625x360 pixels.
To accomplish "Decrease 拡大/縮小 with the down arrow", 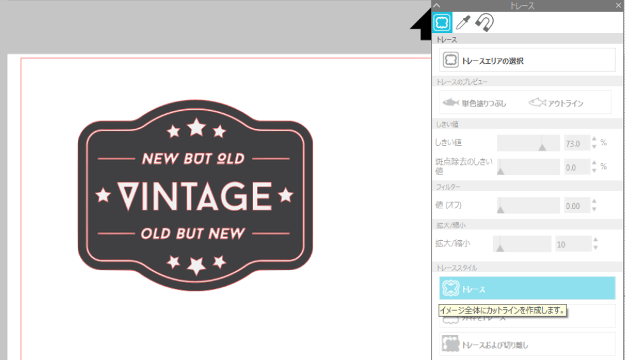I will [x=596, y=248].
